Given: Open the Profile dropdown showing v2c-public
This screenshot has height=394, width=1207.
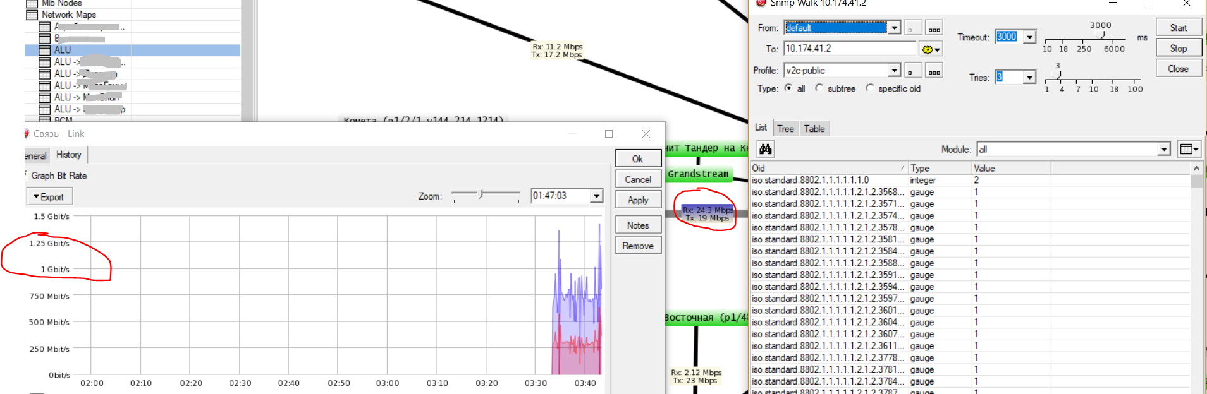Looking at the screenshot, I should pos(894,71).
